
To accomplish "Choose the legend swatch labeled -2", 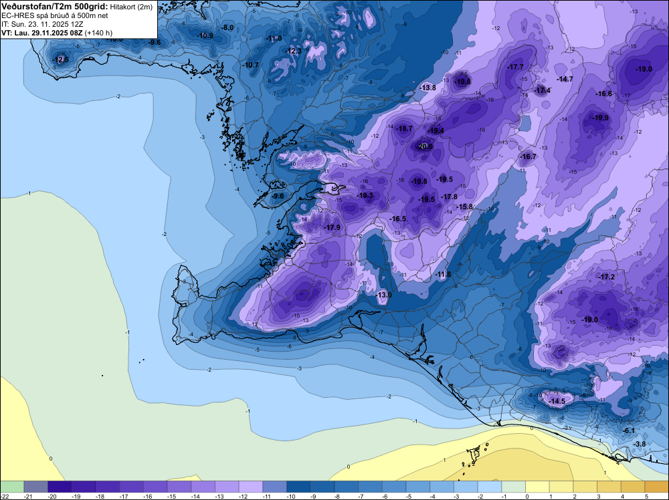I will [490, 487].
